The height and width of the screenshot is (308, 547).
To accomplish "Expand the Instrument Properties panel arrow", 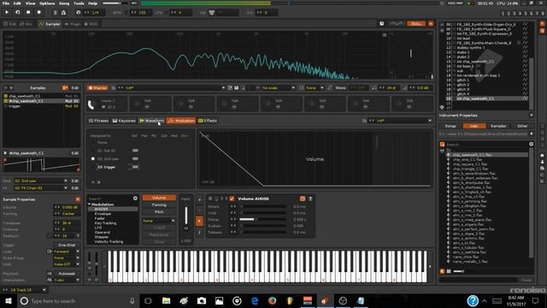I will click(x=531, y=115).
